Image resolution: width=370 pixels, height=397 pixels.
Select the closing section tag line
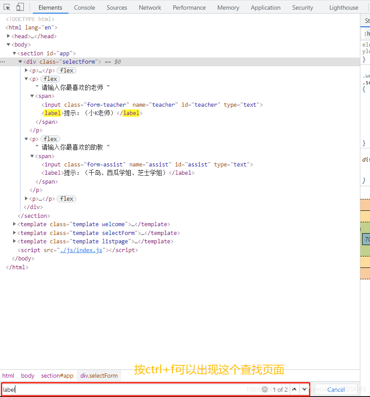coord(34,216)
